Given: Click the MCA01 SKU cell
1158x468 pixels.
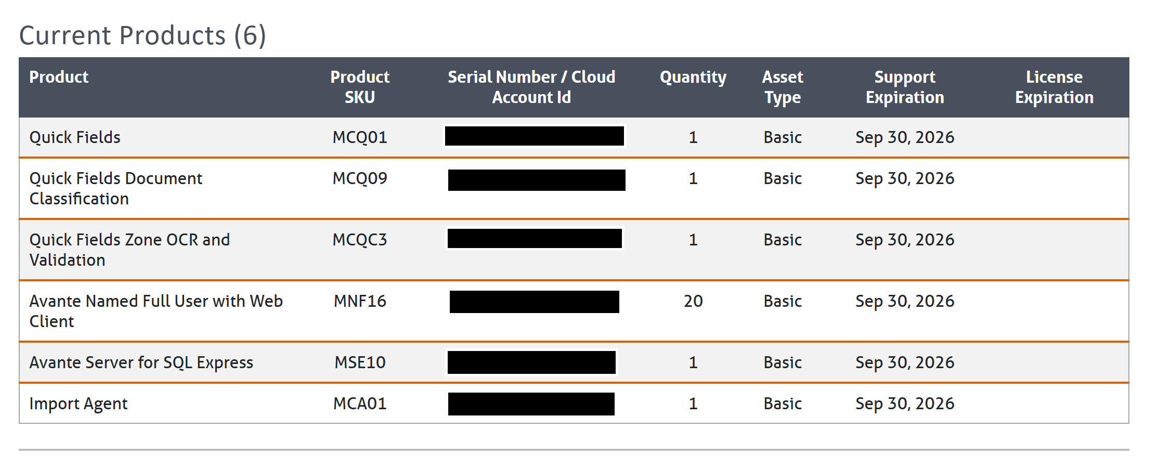Looking at the screenshot, I should (360, 404).
